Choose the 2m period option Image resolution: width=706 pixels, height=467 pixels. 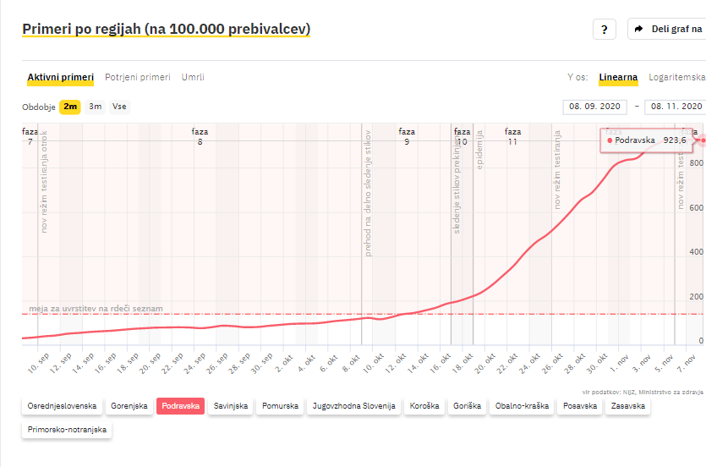pos(70,107)
